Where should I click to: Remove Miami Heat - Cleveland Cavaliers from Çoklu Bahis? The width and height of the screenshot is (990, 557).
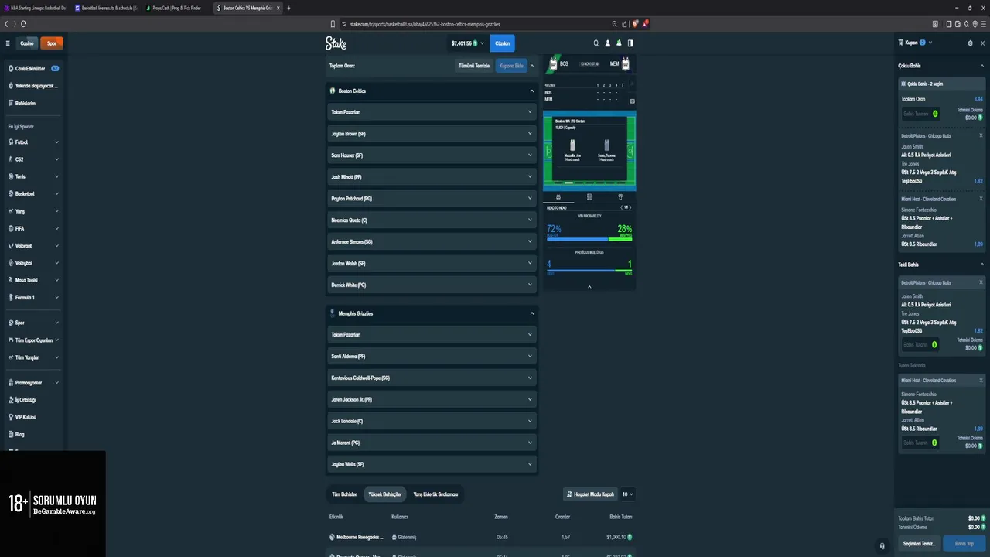pyautogui.click(x=981, y=199)
